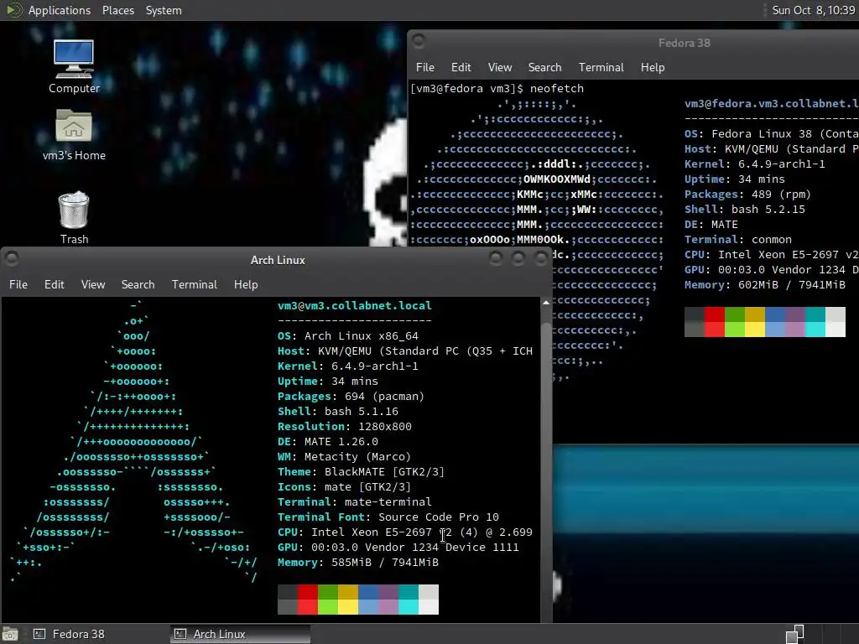This screenshot has width=859, height=644.
Task: Click 'Shell: bash 5.1.16' line
Action: point(337,411)
